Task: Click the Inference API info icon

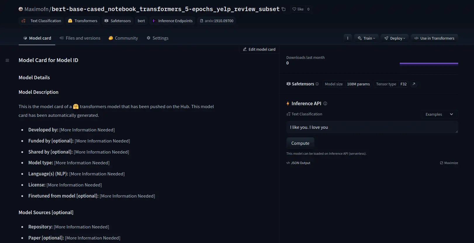Action: click(325, 103)
